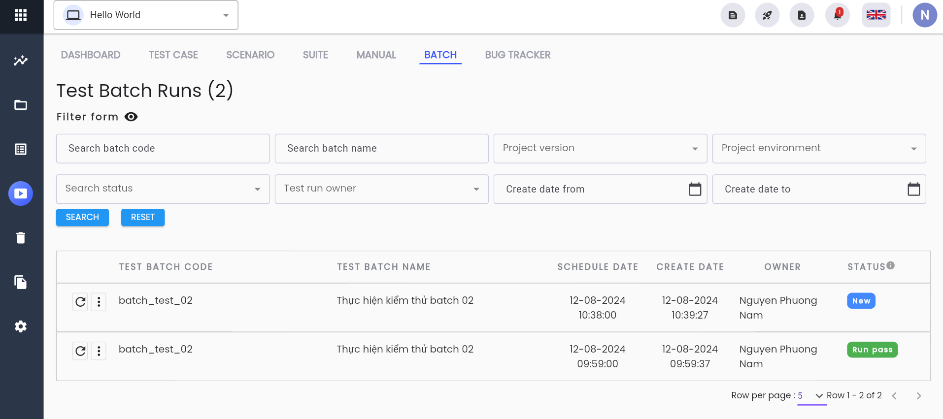Screen dimensions: 943x419
Task: Change rows per page dropdown
Action: point(811,396)
